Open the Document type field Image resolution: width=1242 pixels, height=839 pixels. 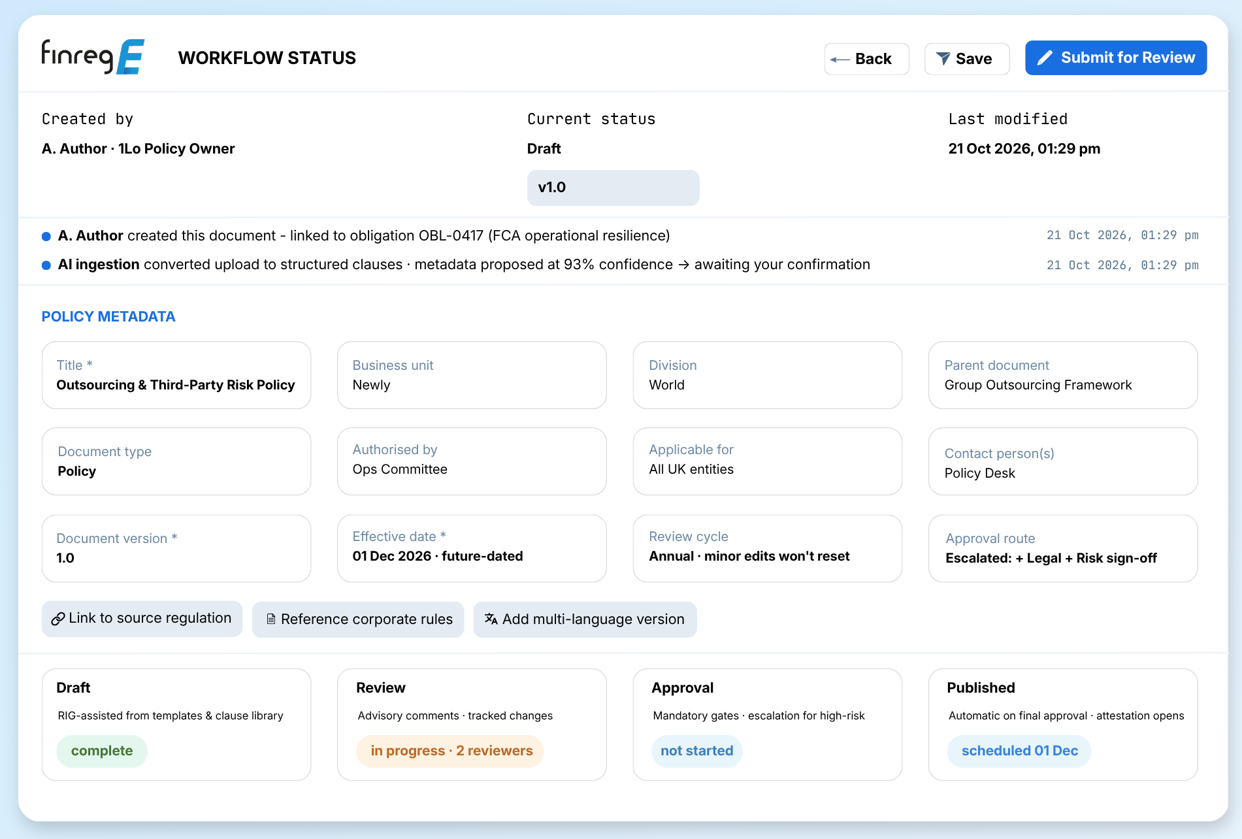tap(176, 461)
